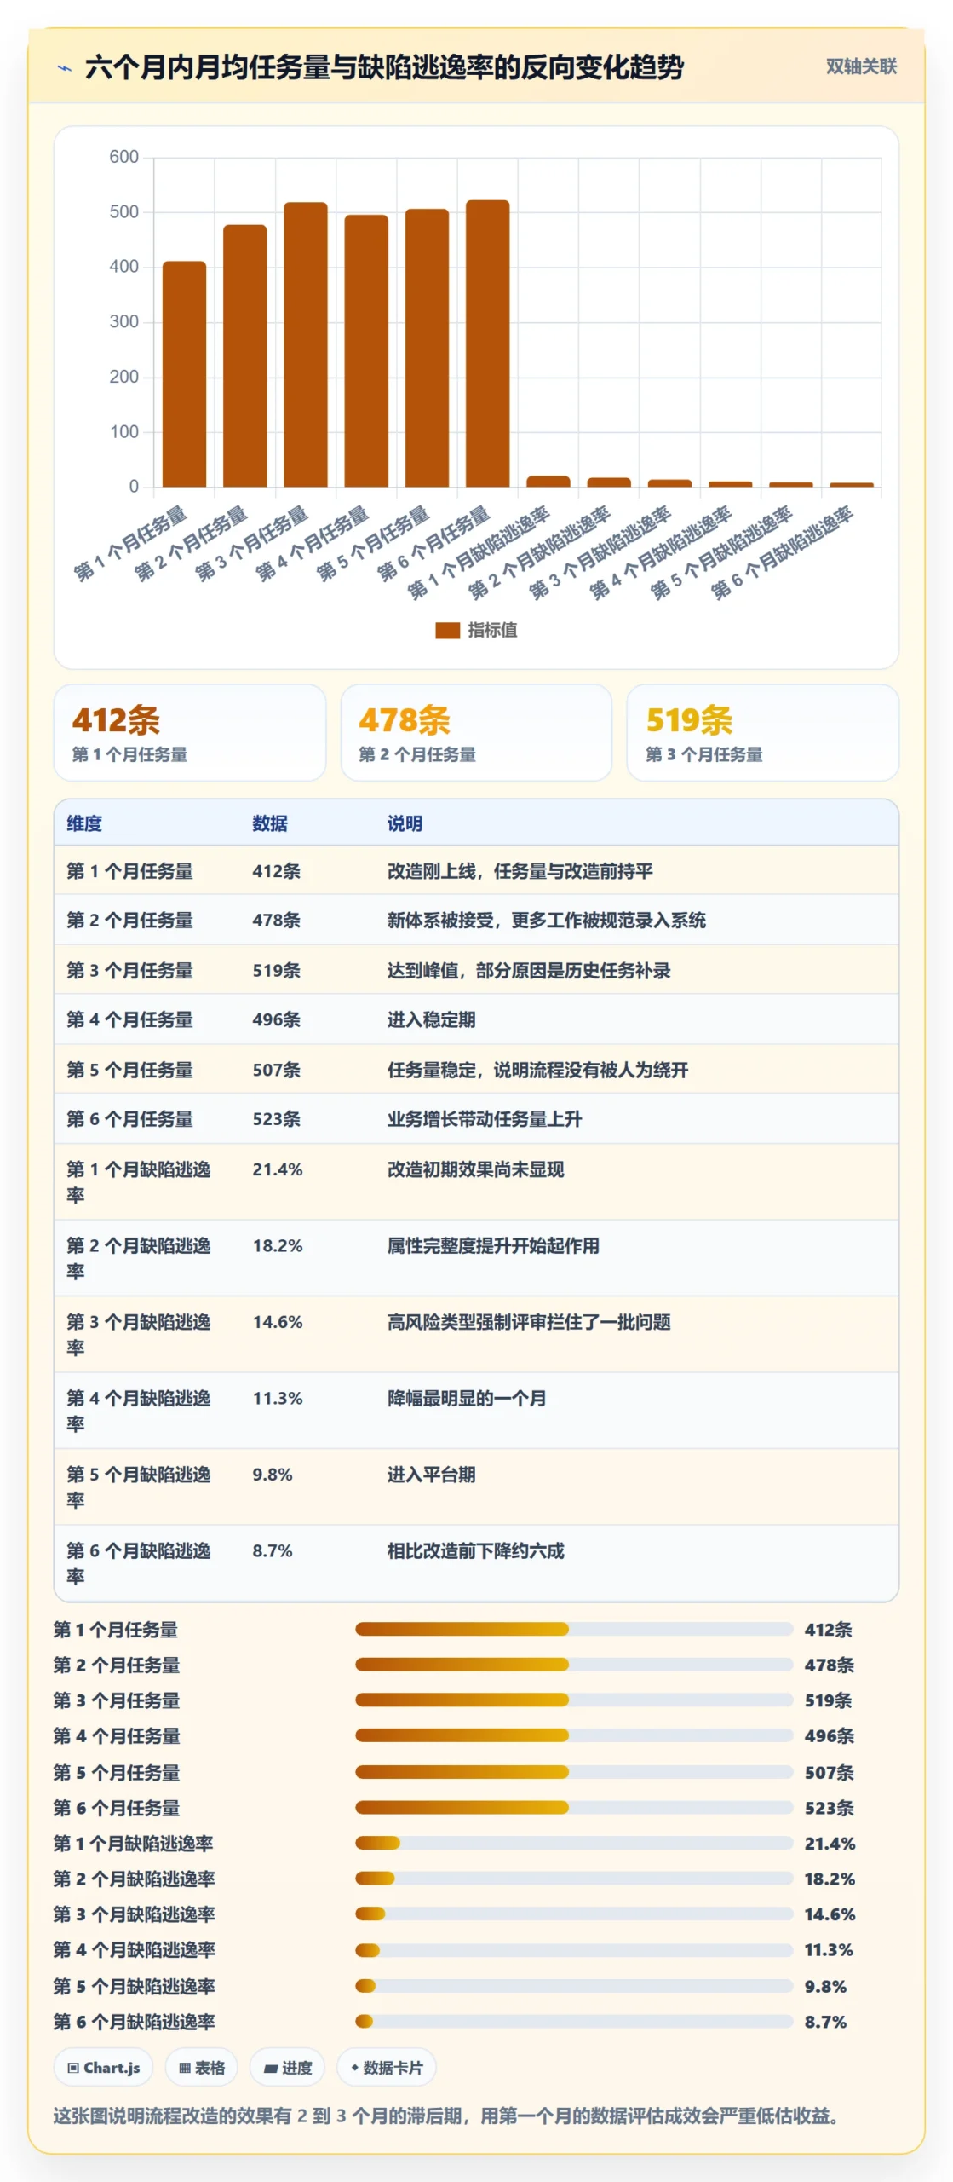Click the text 进入平台期
The height and width of the screenshot is (2182, 953).
coord(431,1475)
